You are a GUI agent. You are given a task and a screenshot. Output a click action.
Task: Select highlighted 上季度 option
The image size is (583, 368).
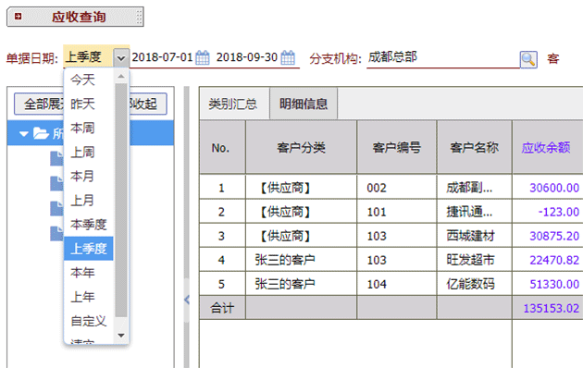pyautogui.click(x=89, y=249)
